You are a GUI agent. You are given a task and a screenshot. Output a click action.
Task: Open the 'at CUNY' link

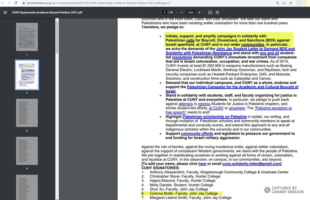(x=216, y=108)
